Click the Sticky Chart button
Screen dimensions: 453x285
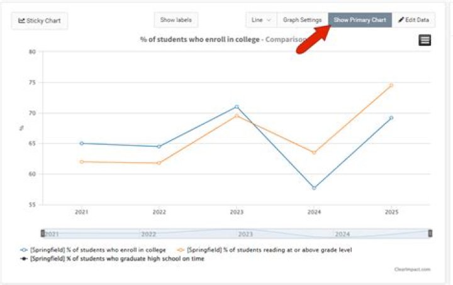click(40, 21)
